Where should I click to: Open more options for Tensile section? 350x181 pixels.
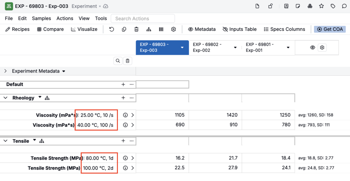tap(132, 141)
